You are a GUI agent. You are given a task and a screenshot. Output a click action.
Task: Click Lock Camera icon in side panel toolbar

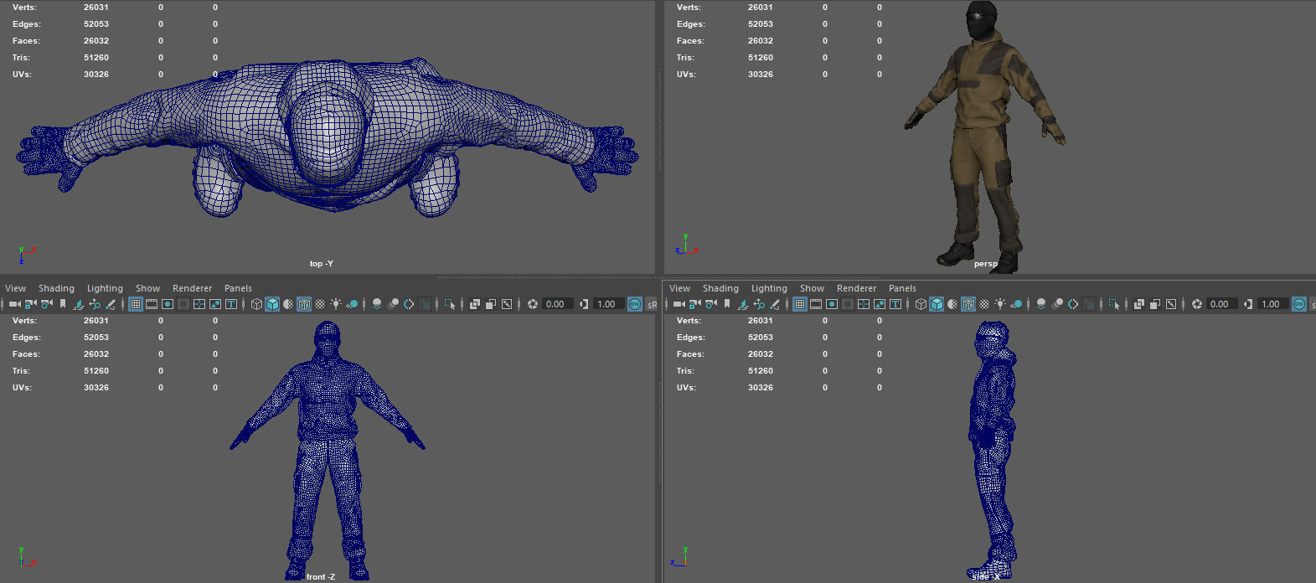[694, 304]
